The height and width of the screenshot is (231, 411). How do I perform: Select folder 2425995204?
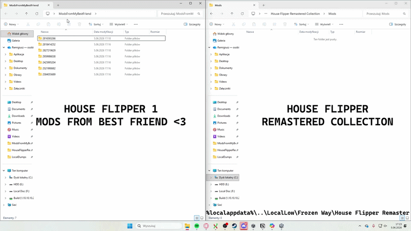[x=101, y=62]
